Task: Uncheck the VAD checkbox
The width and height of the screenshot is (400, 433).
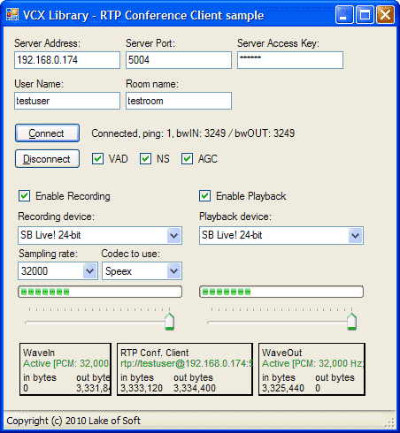Action: pos(97,159)
